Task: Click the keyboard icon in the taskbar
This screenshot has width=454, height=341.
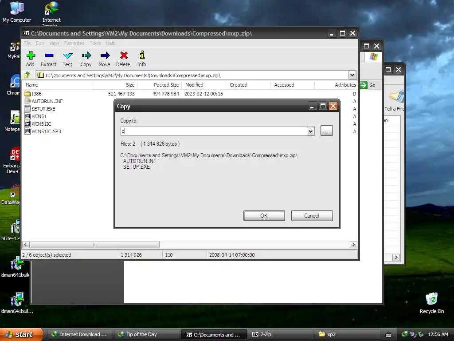Action: [x=388, y=335]
